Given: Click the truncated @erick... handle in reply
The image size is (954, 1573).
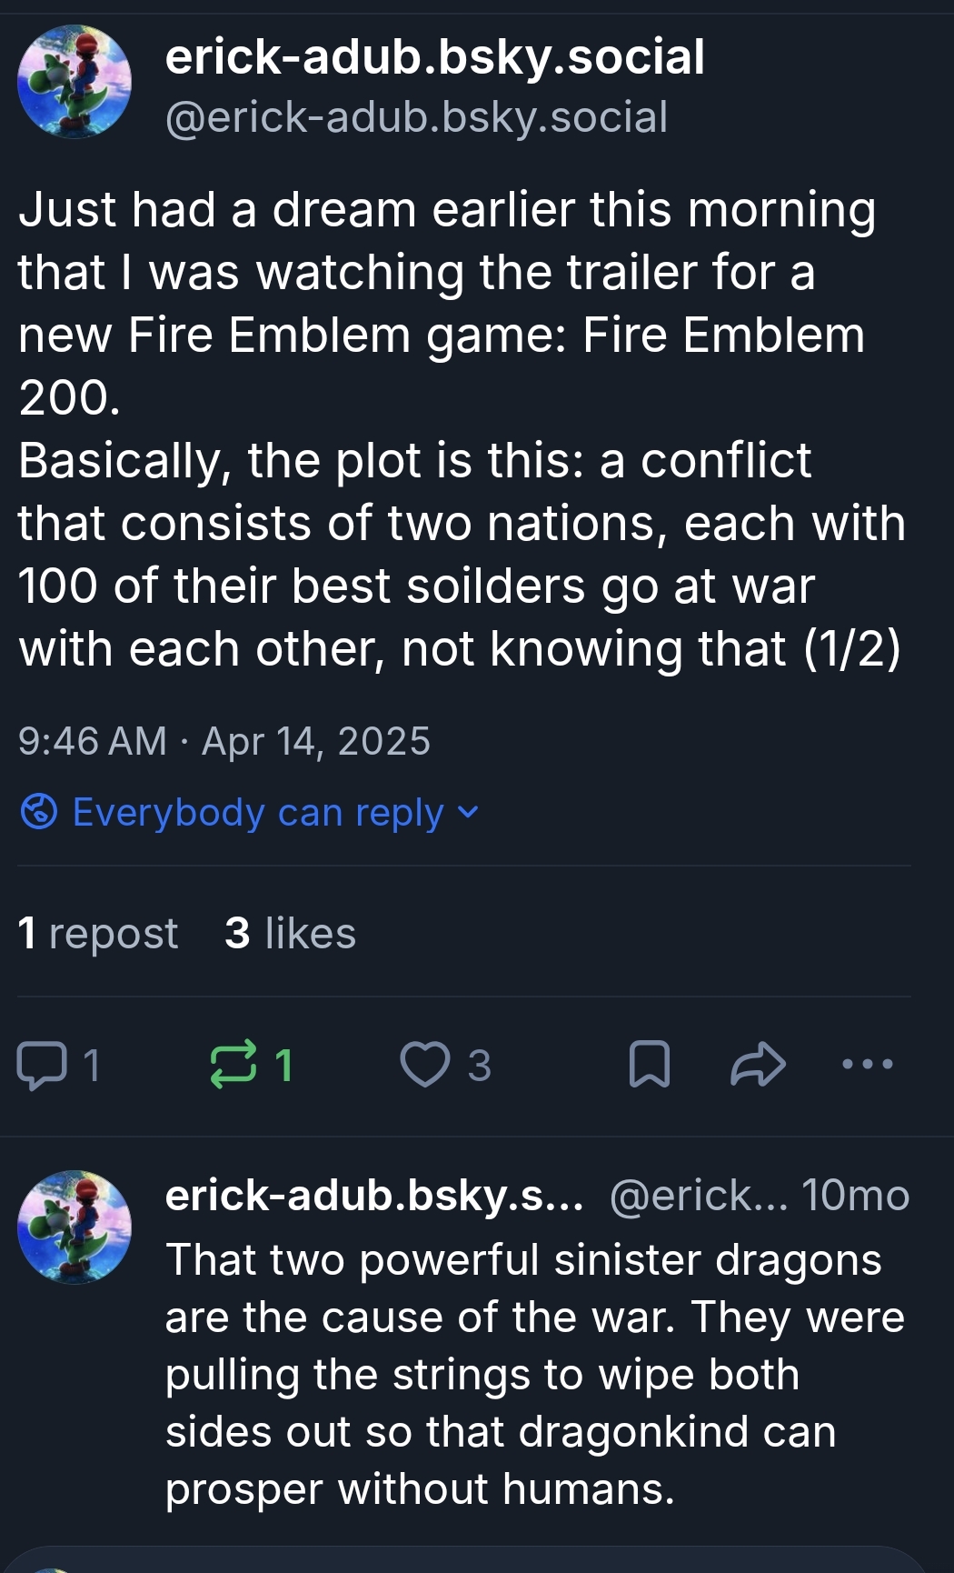Looking at the screenshot, I should point(698,1196).
